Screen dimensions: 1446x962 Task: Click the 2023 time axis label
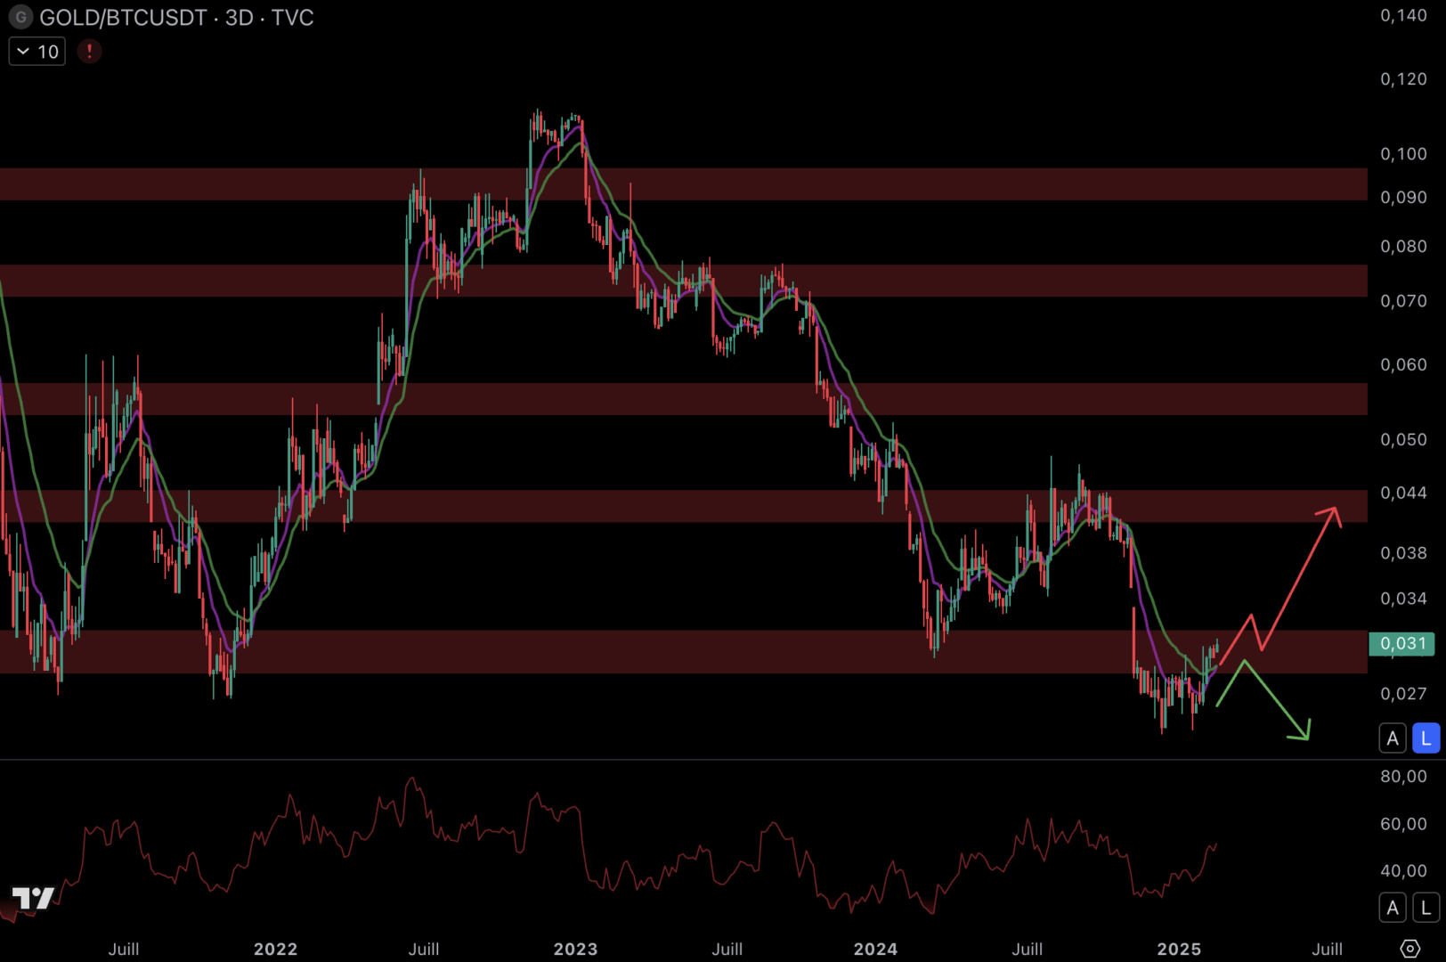pos(575,949)
